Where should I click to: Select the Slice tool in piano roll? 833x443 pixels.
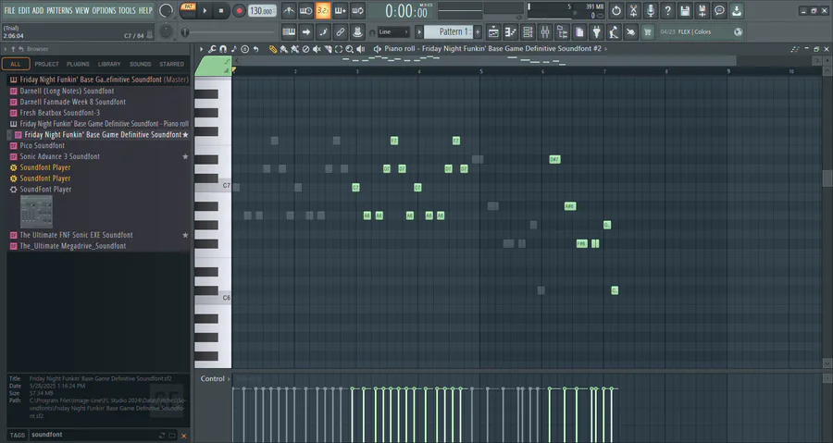click(x=328, y=49)
